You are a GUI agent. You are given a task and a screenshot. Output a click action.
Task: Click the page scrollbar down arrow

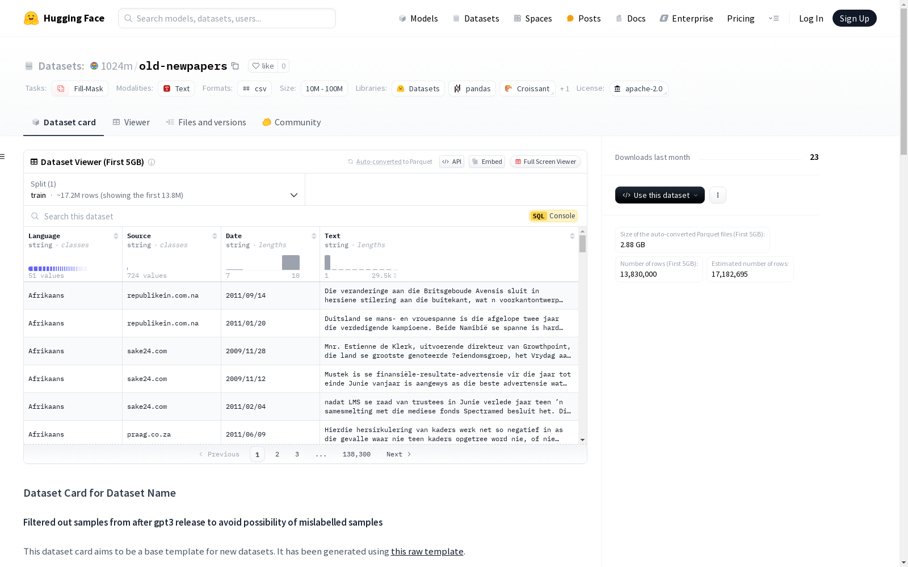coord(903,562)
